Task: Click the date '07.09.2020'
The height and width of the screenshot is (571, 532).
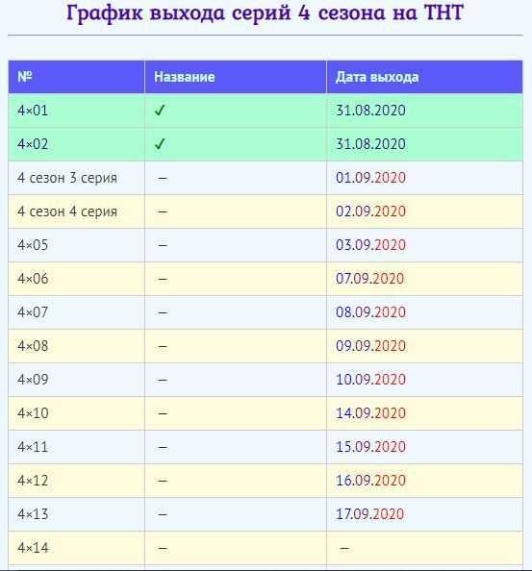Action: (x=369, y=279)
